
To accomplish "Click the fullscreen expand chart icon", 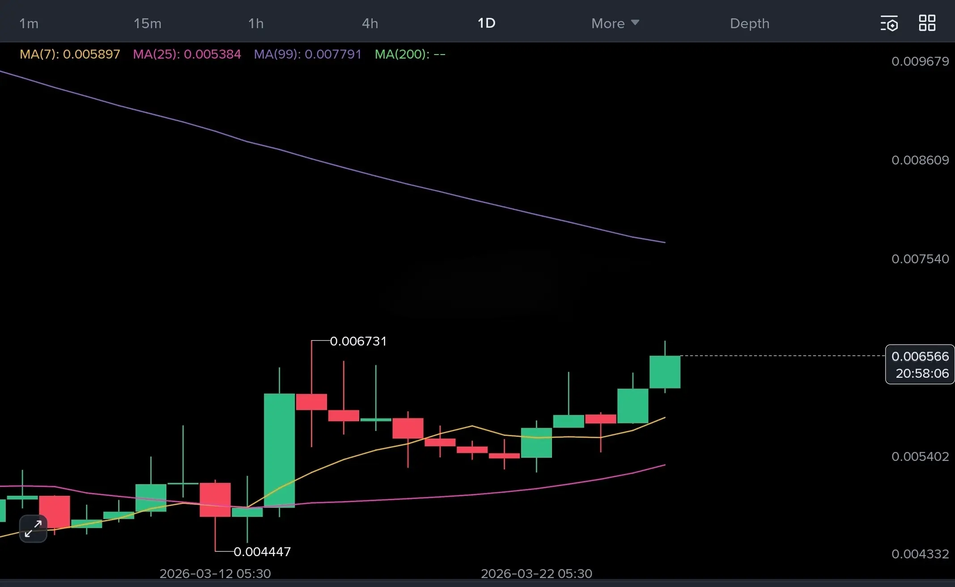I will point(33,528).
